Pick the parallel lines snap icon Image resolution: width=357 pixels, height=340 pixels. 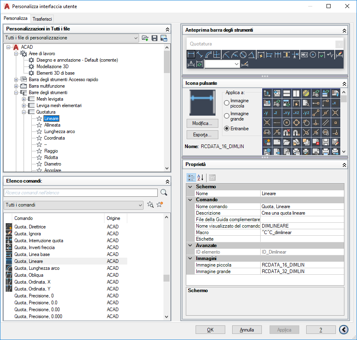pos(326,123)
